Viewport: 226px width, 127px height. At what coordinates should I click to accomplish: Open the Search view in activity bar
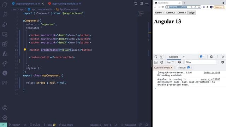[x=5, y=14]
